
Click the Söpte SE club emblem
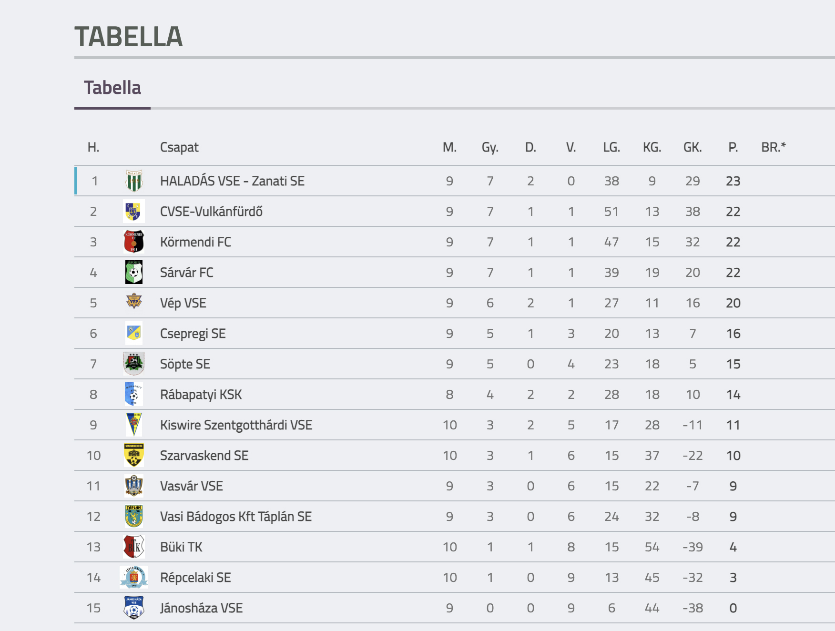pos(134,364)
